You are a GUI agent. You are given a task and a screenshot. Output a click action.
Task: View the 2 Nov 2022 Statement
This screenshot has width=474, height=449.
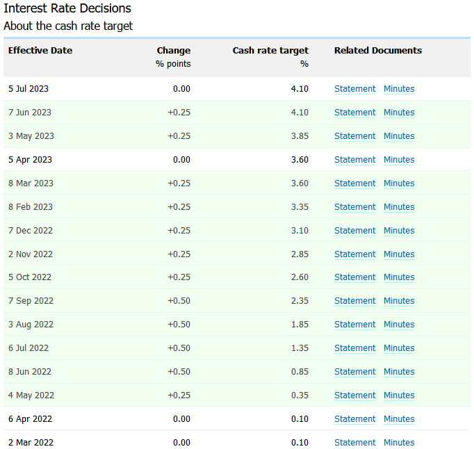(x=354, y=254)
